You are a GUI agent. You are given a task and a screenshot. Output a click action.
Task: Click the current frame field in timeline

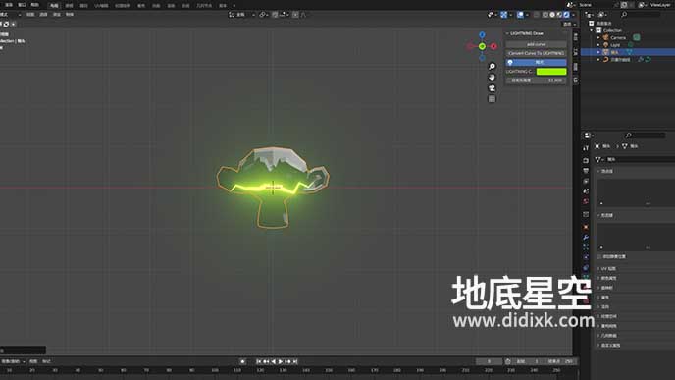click(489, 362)
